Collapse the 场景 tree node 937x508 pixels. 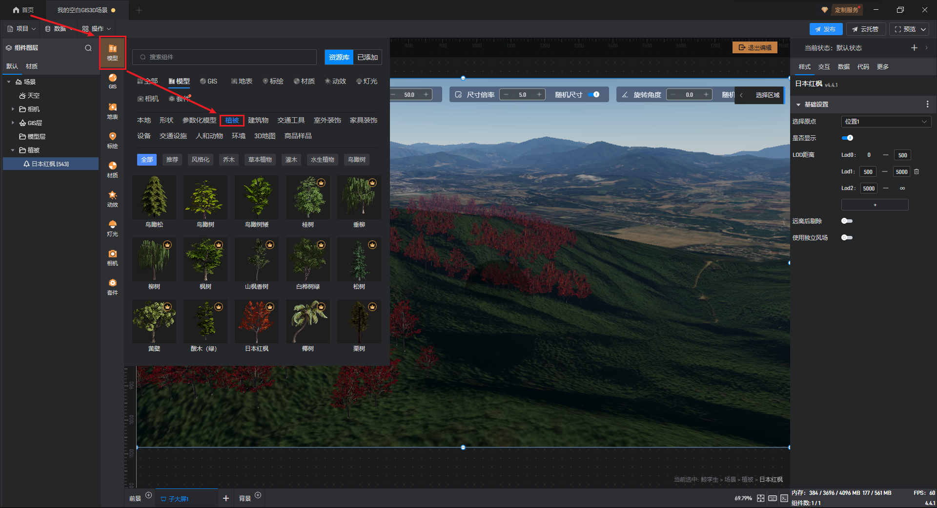[x=9, y=82]
